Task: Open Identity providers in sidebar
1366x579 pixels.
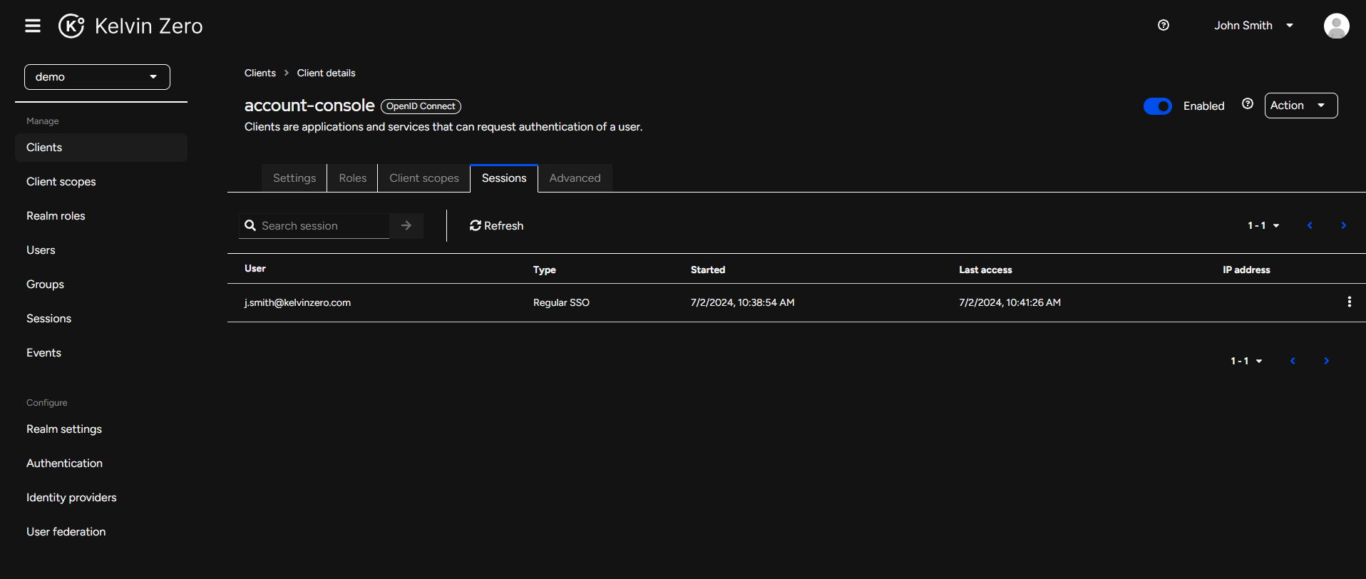Action: pyautogui.click(x=71, y=498)
